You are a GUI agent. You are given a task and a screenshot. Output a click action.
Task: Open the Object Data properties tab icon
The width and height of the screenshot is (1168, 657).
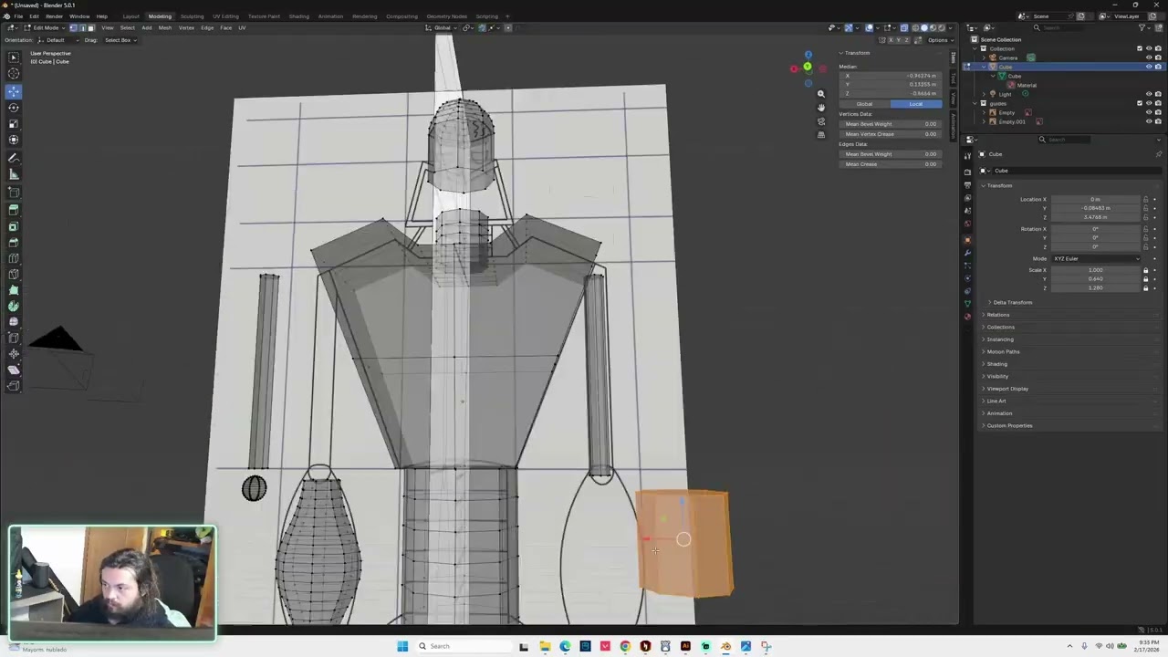coord(967,304)
